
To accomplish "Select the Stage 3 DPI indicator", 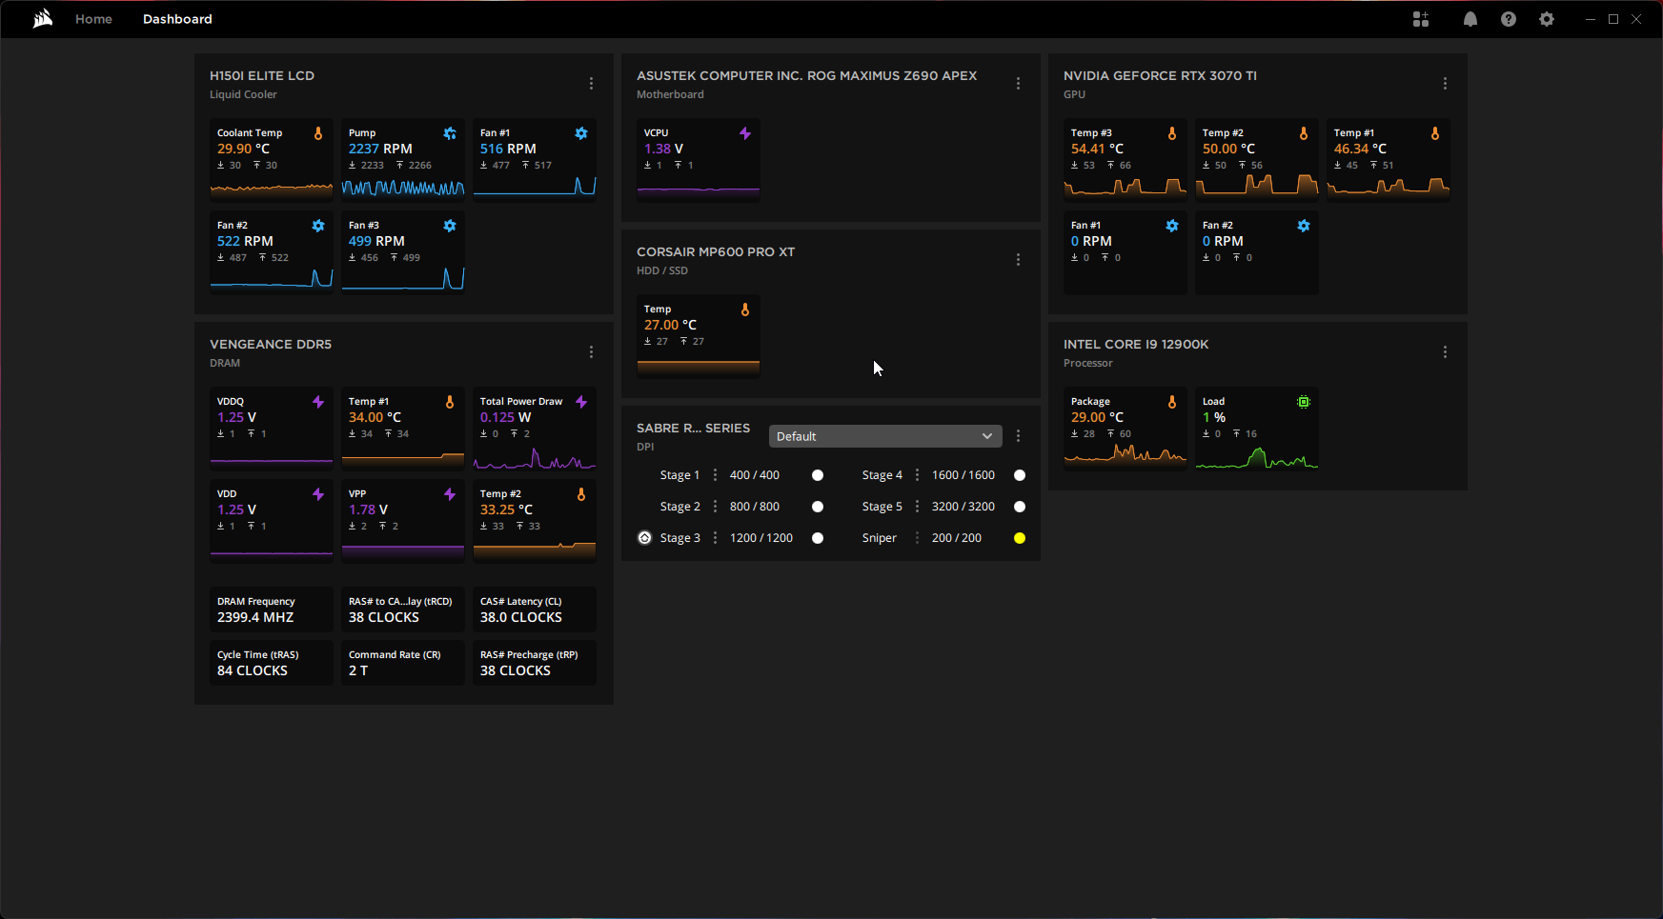I will (x=645, y=538).
